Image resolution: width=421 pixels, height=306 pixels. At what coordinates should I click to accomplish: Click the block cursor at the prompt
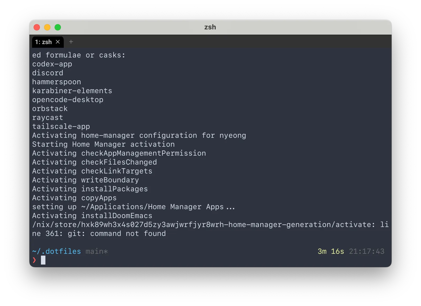[43, 260]
